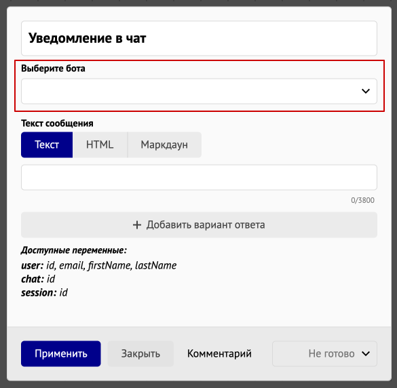Click the chevron arrow in the bot selector
Image resolution: width=397 pixels, height=388 pixels.
pyautogui.click(x=366, y=91)
